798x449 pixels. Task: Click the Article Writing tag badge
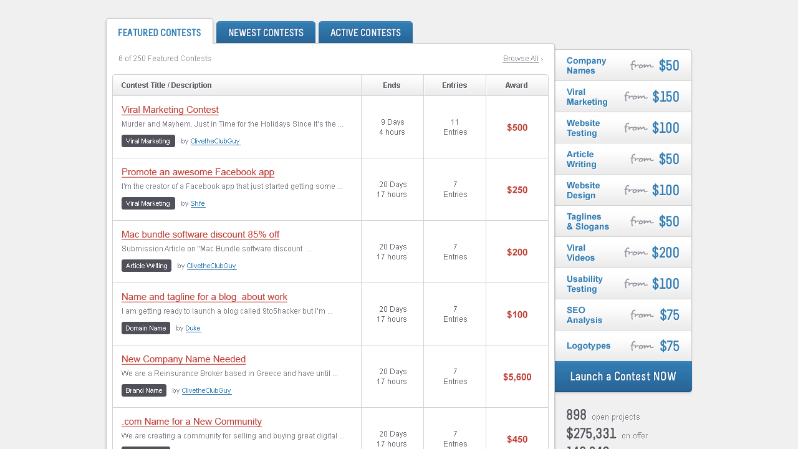pos(146,266)
